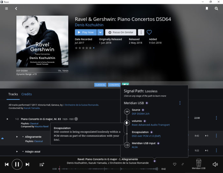The image size is (223, 173).
Task: Select the ALSA output stage
Action: pyautogui.click(x=135, y=147)
